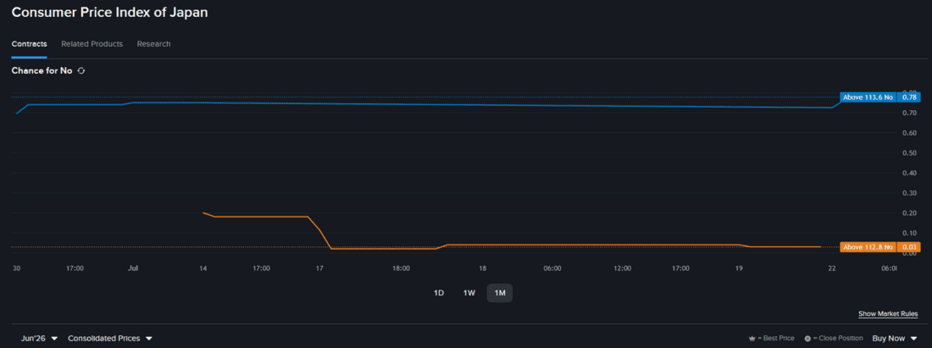932x348 pixels.
Task: Toggle Chance for No swap icon
Action: point(81,70)
